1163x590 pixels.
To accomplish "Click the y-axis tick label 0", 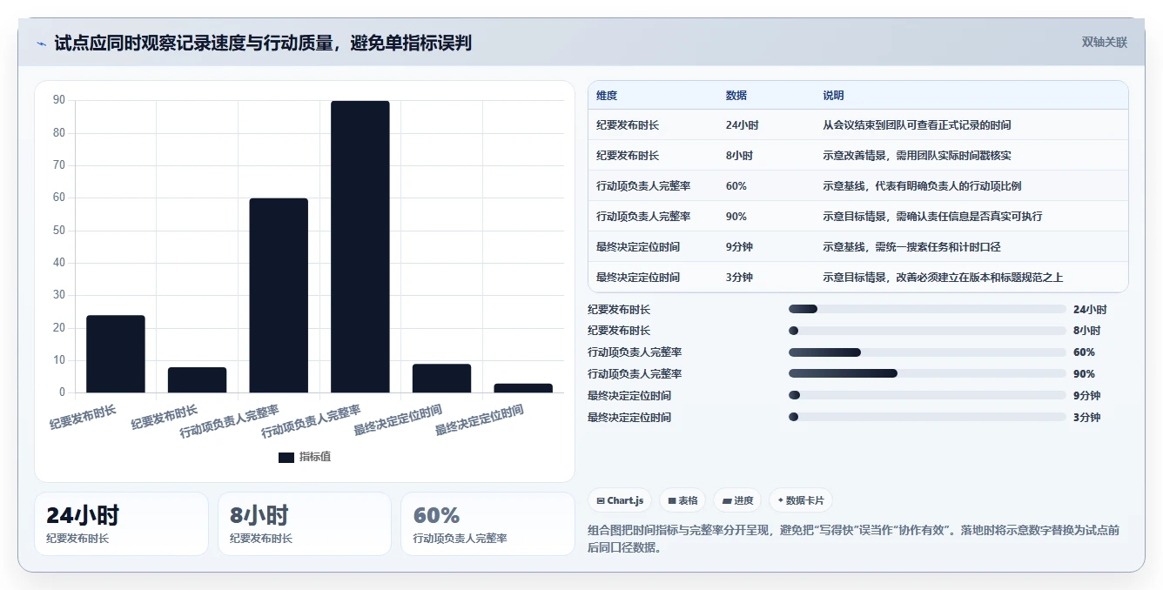I will (62, 392).
